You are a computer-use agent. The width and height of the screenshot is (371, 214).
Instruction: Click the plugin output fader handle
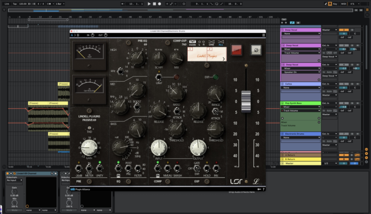[x=246, y=102]
